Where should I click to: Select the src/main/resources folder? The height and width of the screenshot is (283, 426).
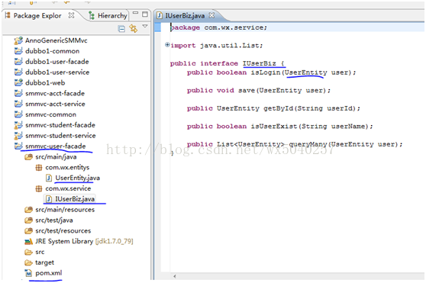[65, 210]
